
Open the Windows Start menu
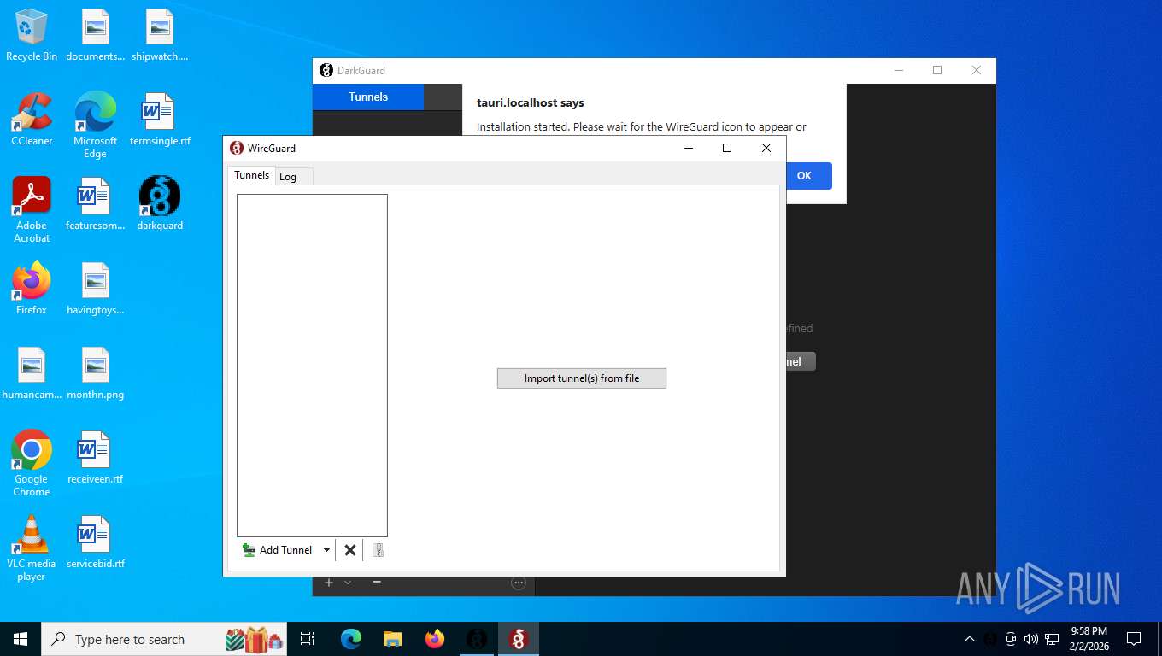pyautogui.click(x=21, y=639)
